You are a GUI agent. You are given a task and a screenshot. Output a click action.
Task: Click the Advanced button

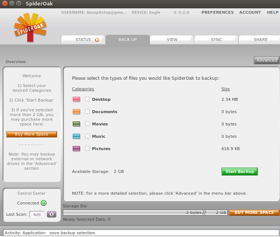click(x=267, y=60)
